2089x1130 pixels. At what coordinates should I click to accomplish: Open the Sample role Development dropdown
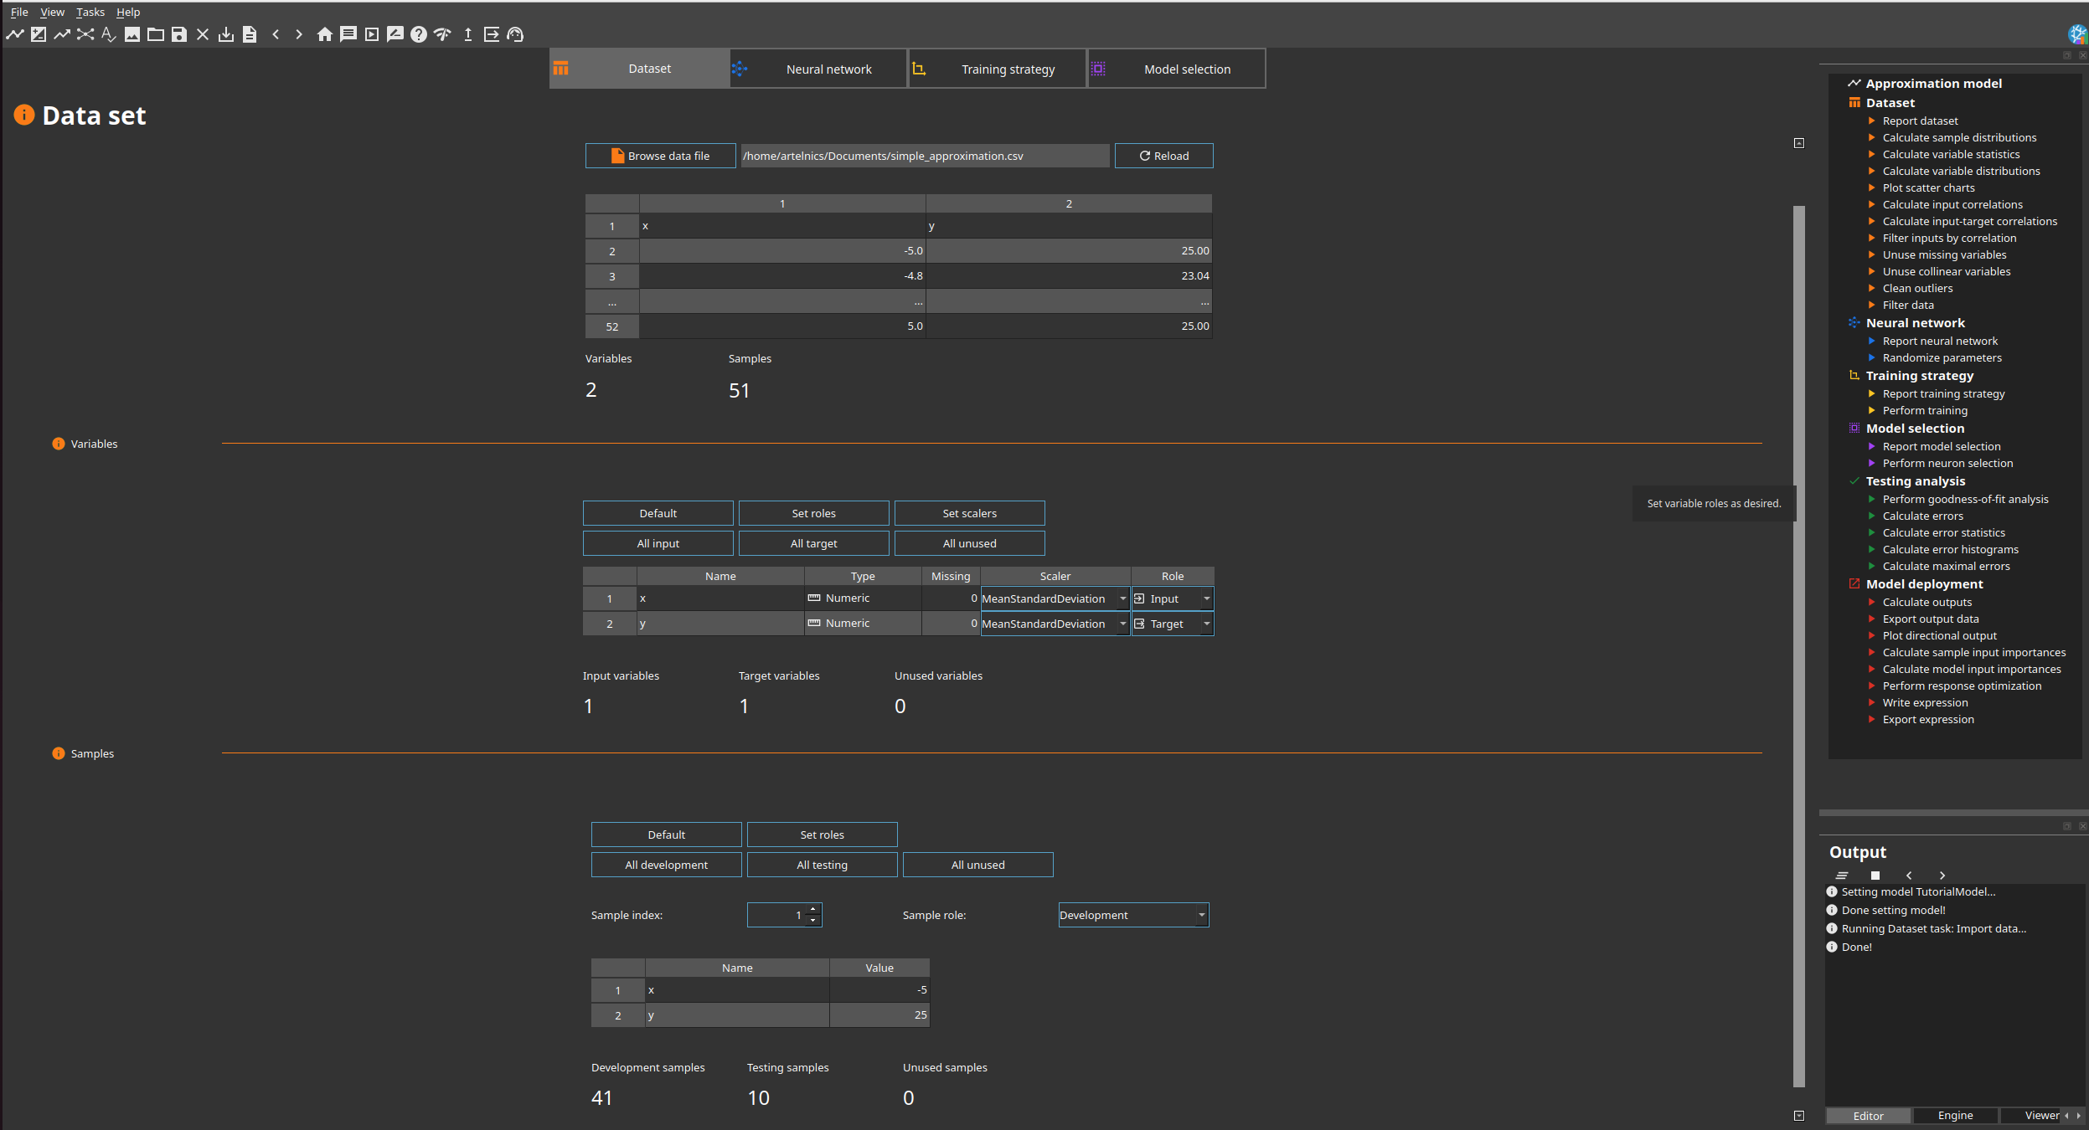[x=1133, y=915]
